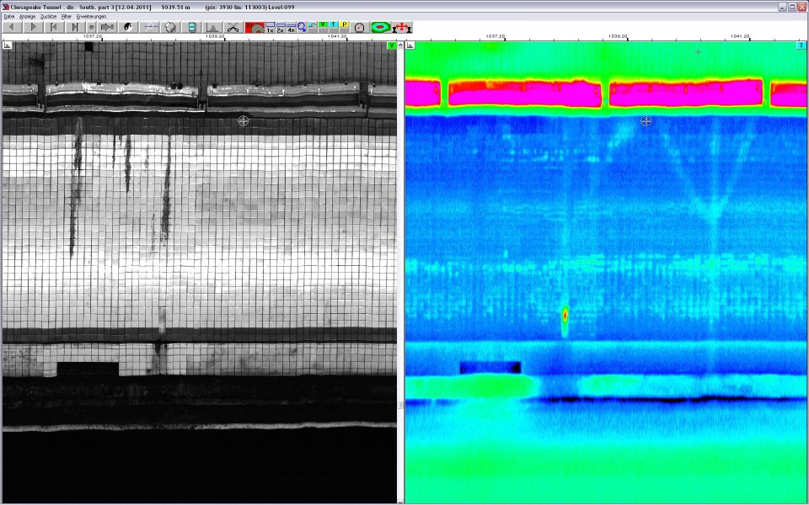Toggle the green V channel button
The width and height of the screenshot is (809, 505).
tap(323, 25)
